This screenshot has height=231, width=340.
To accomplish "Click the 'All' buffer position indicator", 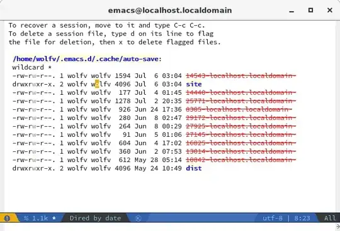I will pos(330,218).
